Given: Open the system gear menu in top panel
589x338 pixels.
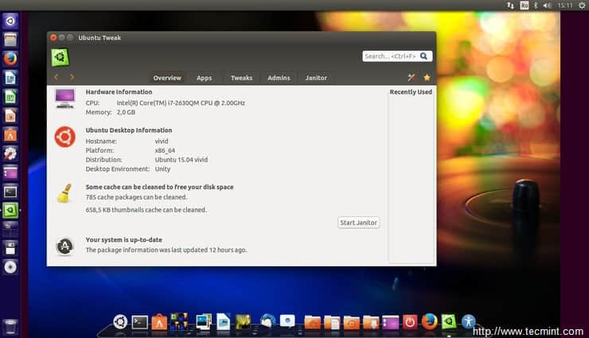Looking at the screenshot, I should point(582,6).
